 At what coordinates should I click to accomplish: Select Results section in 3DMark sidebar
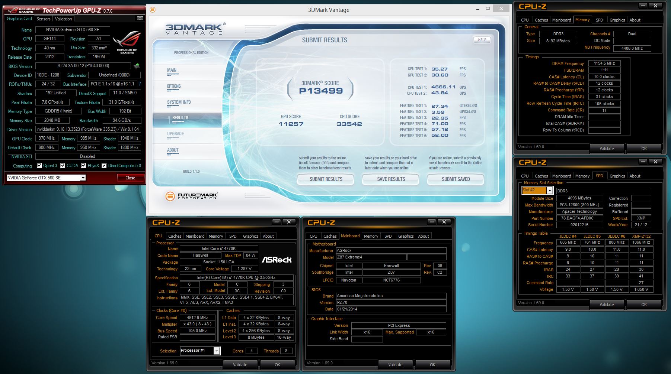tap(187, 120)
